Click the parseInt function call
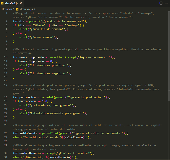 pos(47,97)
